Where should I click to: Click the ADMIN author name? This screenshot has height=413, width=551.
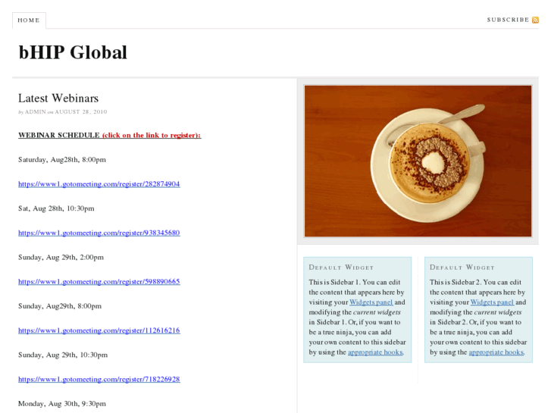(36, 111)
